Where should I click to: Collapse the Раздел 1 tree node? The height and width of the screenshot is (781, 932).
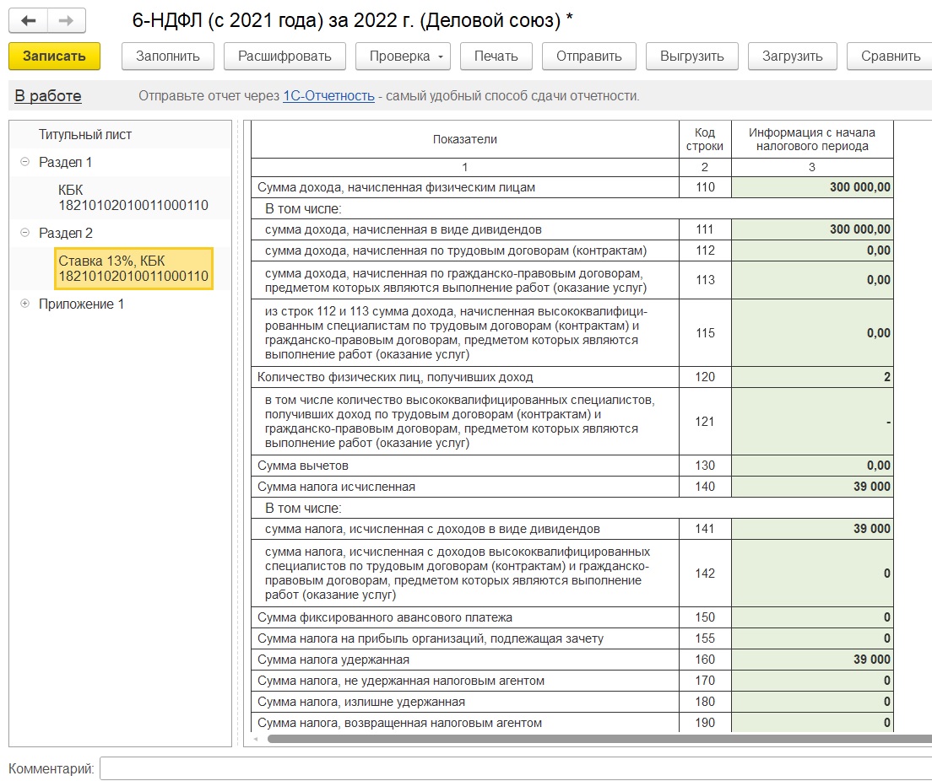[25, 162]
